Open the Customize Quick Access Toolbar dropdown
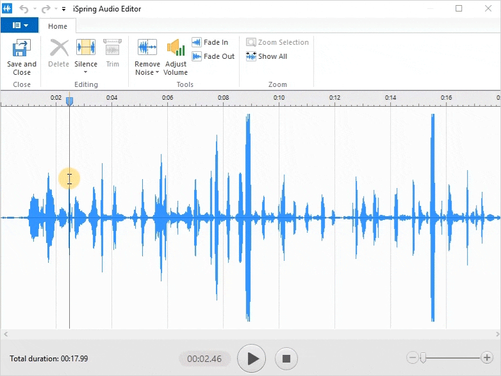 64,9
